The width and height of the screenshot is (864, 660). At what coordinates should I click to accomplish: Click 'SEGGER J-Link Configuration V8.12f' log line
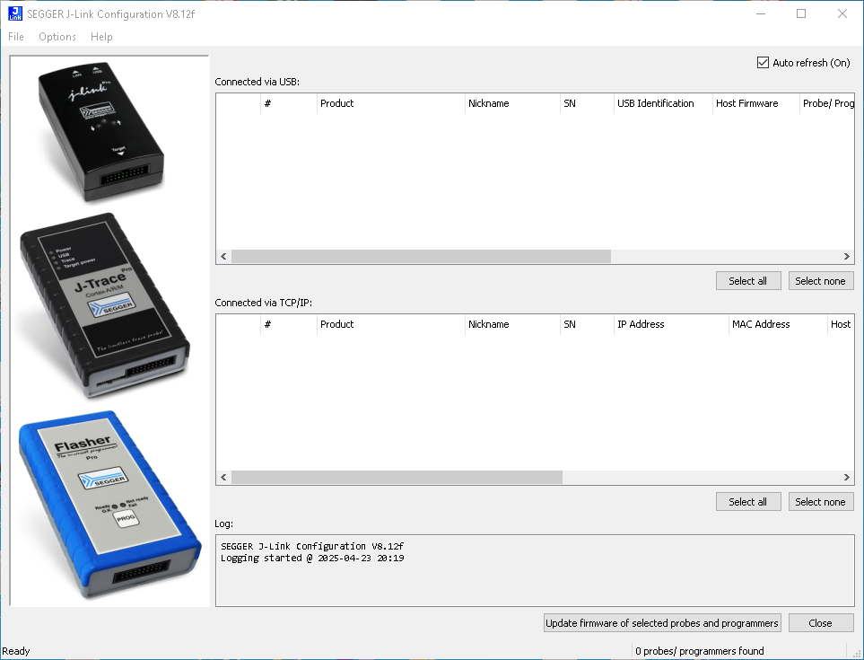coord(312,547)
